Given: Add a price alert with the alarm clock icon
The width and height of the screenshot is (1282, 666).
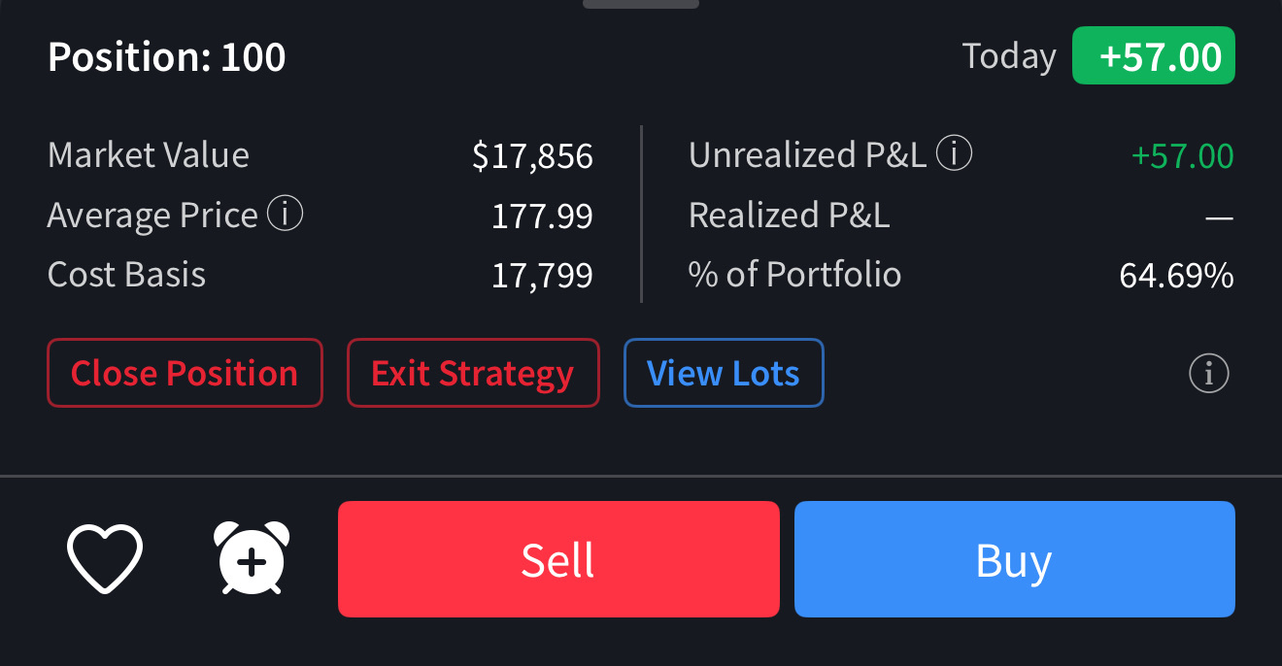Looking at the screenshot, I should pos(252,558).
